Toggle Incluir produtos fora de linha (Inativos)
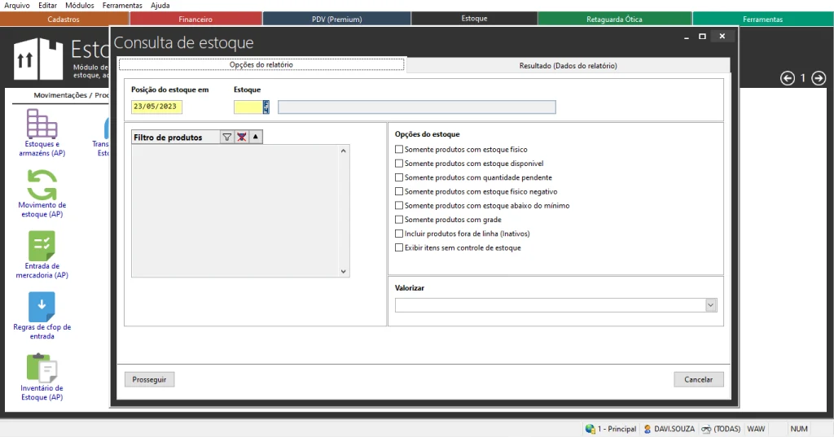The width and height of the screenshot is (834, 437). (x=399, y=234)
